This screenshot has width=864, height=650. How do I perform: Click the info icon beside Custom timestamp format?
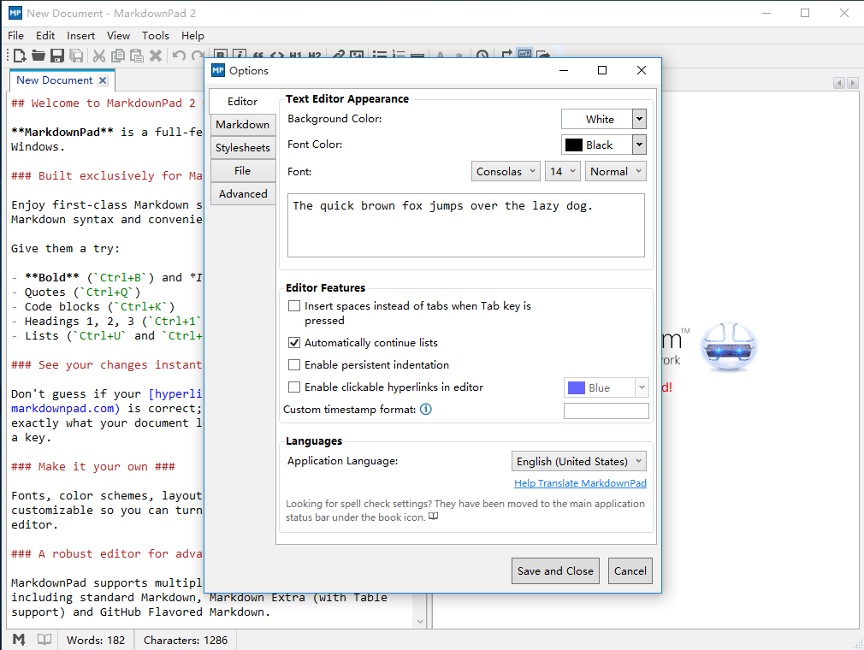pyautogui.click(x=426, y=410)
